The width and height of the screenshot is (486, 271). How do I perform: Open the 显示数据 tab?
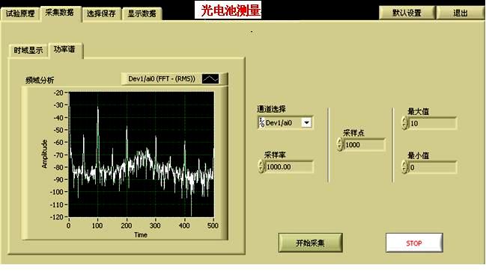coord(142,13)
